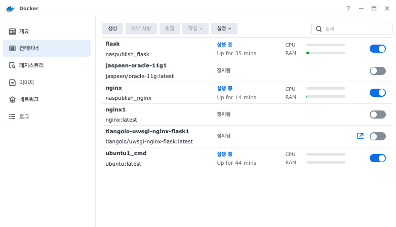
Task: Click the flask CPU usage bar
Action: [x=326, y=45]
